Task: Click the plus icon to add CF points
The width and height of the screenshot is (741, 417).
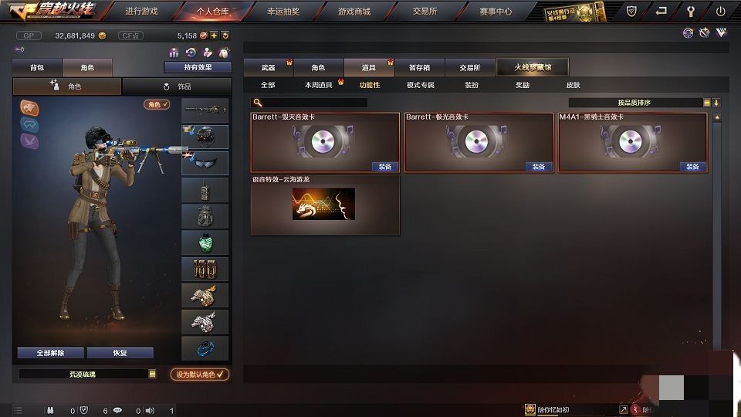Action: pos(214,36)
